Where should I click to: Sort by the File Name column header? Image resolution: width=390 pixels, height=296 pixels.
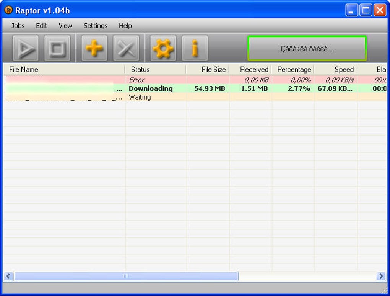click(x=64, y=70)
